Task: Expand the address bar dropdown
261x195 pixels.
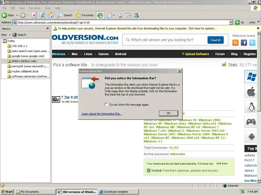Action: tap(231, 22)
